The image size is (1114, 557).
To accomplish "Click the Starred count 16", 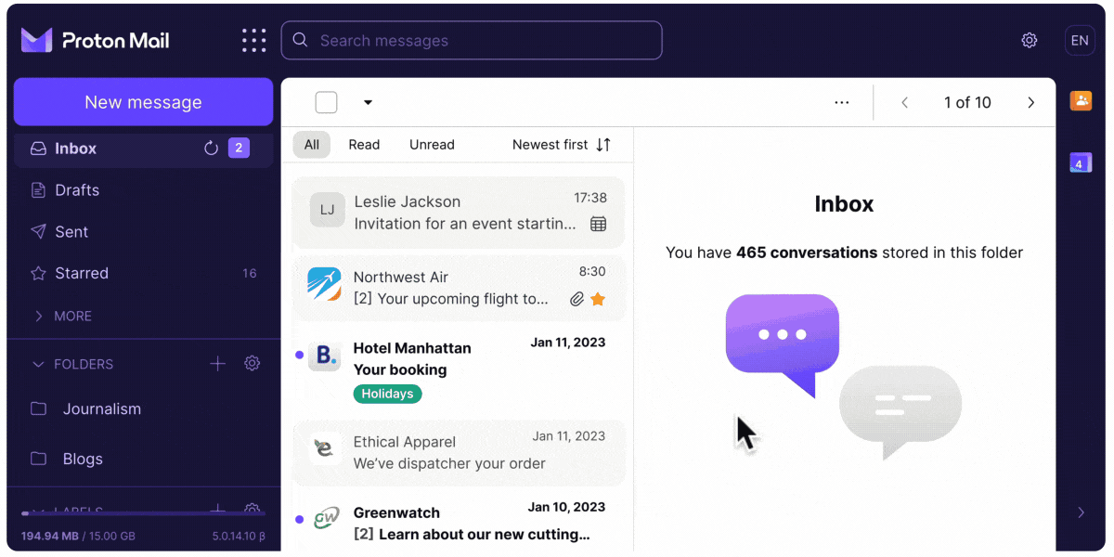I will pyautogui.click(x=249, y=273).
